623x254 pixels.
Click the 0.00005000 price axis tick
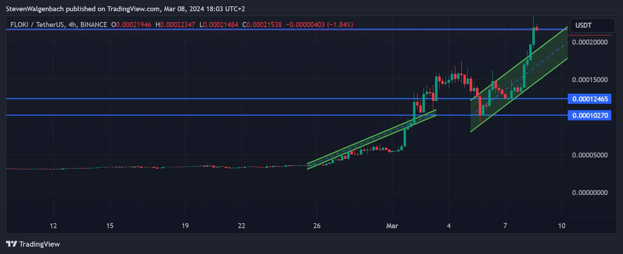point(590,155)
